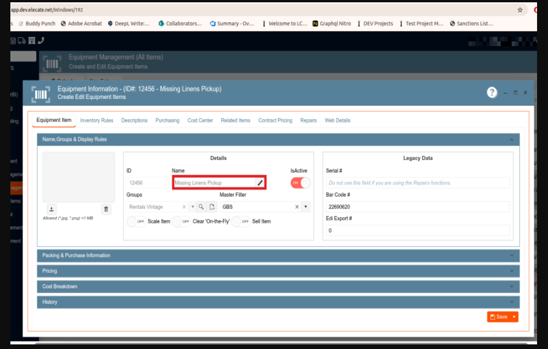
Task: Enable the Scale Item toggle
Action: click(137, 221)
